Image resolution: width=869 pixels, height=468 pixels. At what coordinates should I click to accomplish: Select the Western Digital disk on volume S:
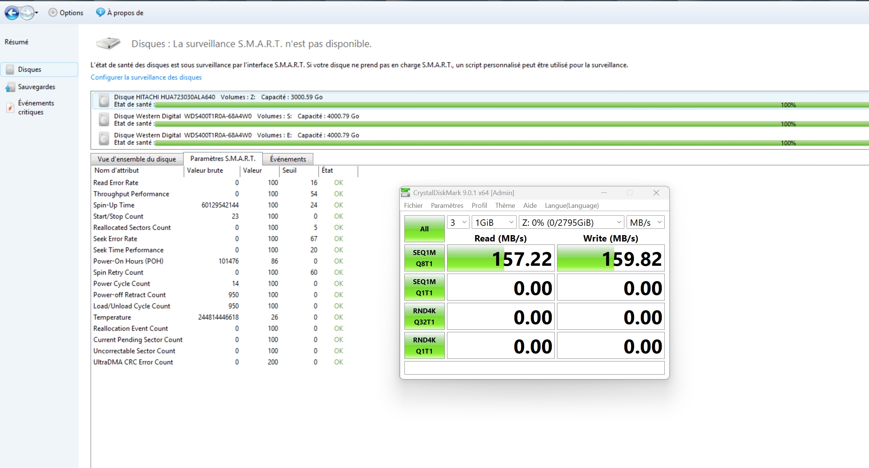coord(104,120)
